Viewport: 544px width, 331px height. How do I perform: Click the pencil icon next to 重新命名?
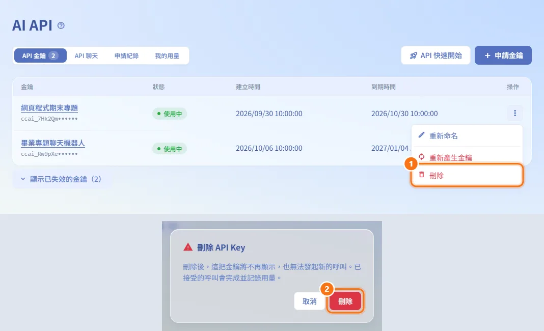[x=422, y=135]
